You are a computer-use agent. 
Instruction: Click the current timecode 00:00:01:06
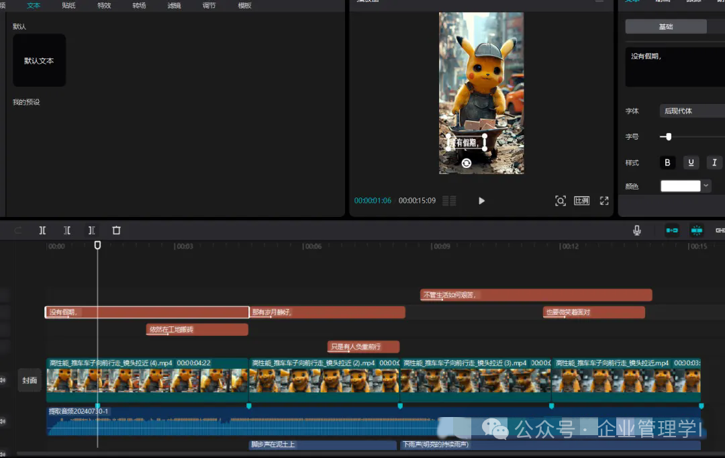[373, 201]
